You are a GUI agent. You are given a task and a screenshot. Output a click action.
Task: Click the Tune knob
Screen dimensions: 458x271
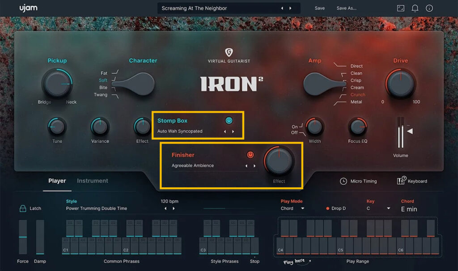click(x=57, y=127)
